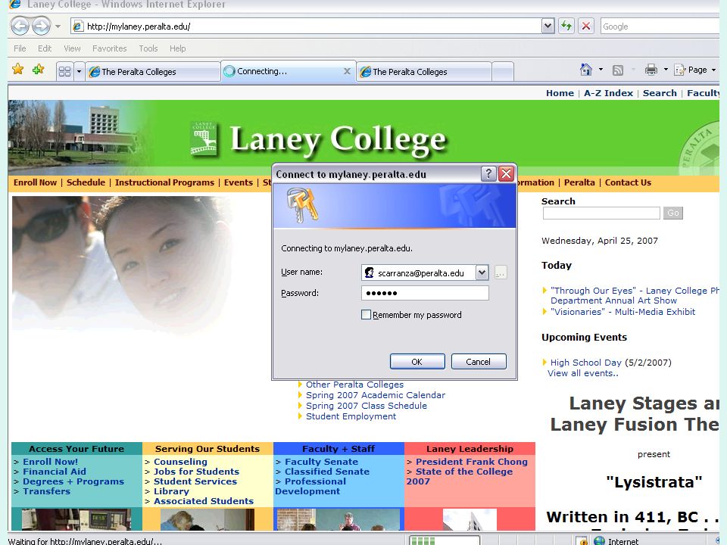The height and width of the screenshot is (545, 727).
Task: Expand the User name dropdown list
Action: click(x=482, y=272)
